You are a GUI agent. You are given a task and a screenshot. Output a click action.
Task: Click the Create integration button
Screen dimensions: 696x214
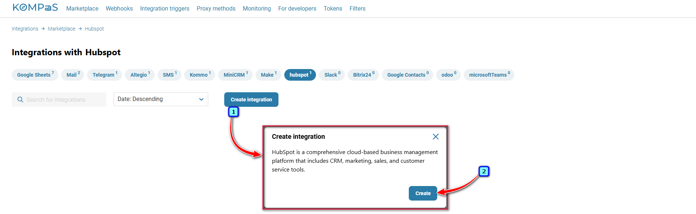[x=251, y=100]
